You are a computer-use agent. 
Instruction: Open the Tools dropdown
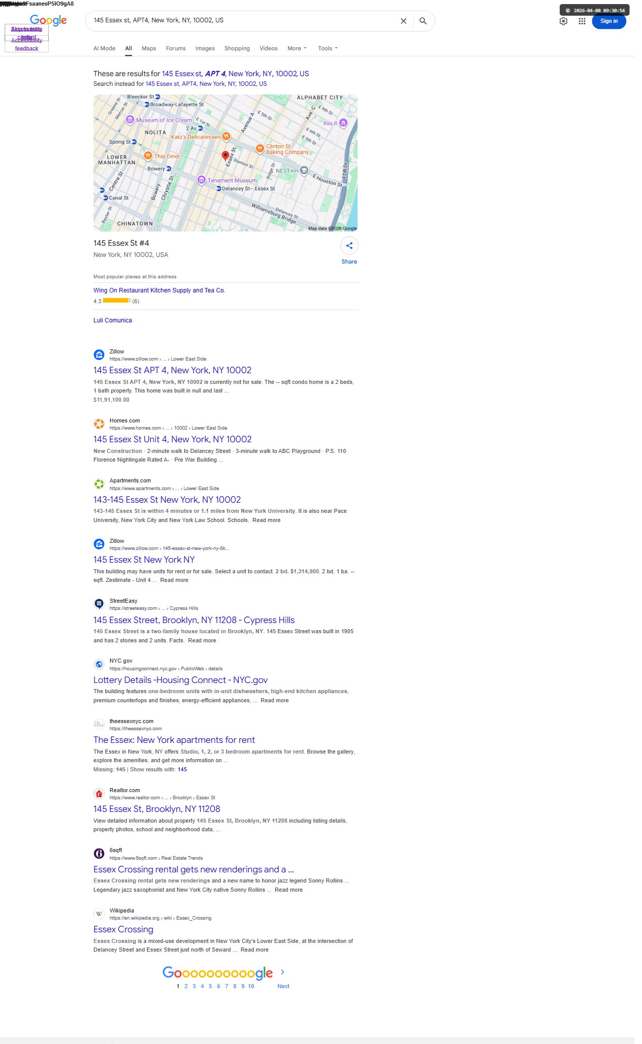(328, 48)
